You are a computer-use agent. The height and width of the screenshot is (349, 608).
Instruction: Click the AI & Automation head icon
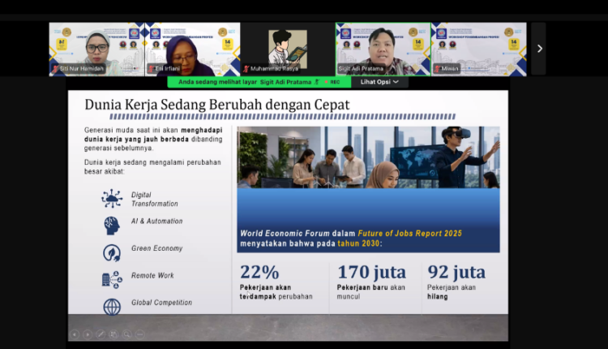[112, 226]
